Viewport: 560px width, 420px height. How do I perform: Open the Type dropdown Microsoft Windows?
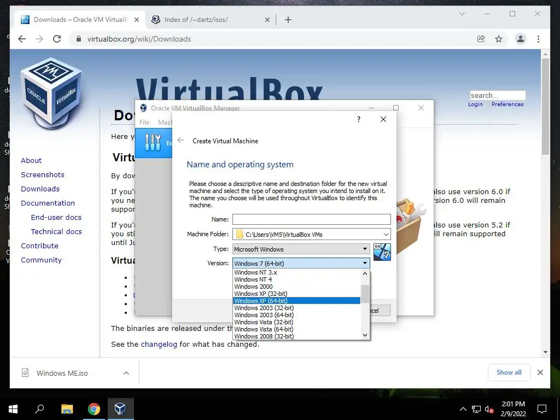click(x=301, y=249)
